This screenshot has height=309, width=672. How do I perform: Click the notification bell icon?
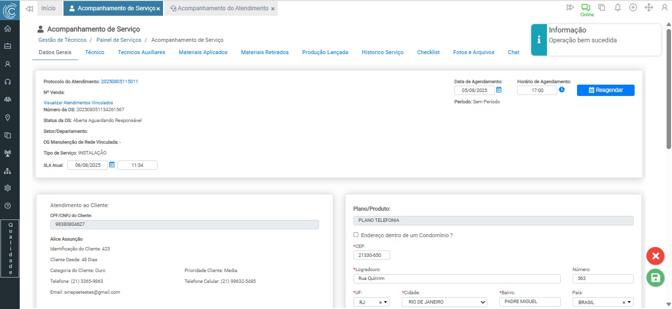(x=617, y=7)
